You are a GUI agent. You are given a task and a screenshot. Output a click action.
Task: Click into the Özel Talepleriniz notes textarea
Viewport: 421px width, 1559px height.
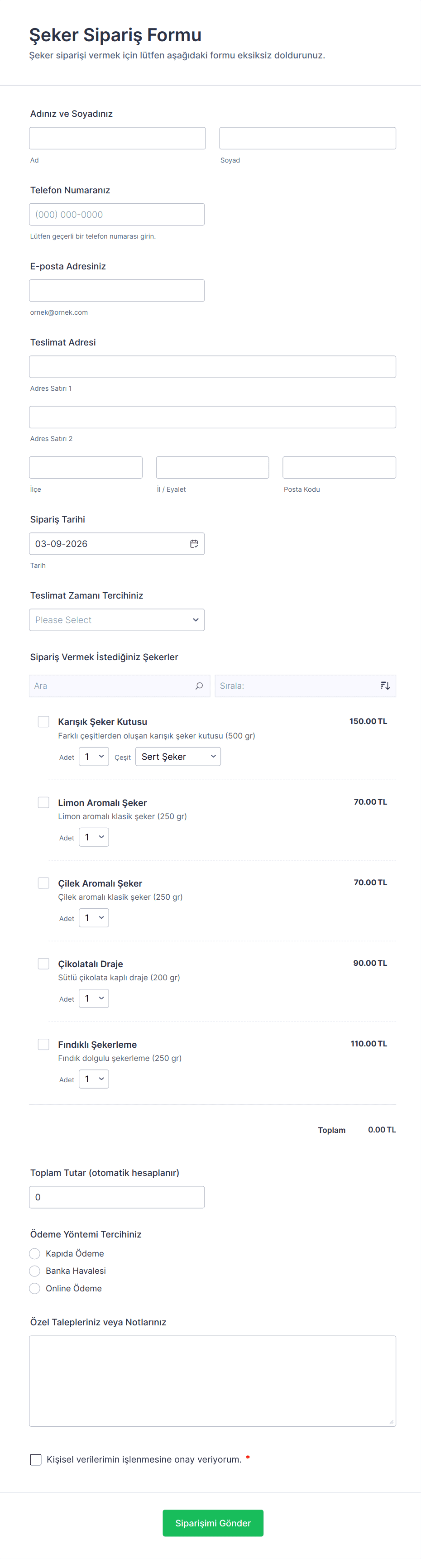212,1381
